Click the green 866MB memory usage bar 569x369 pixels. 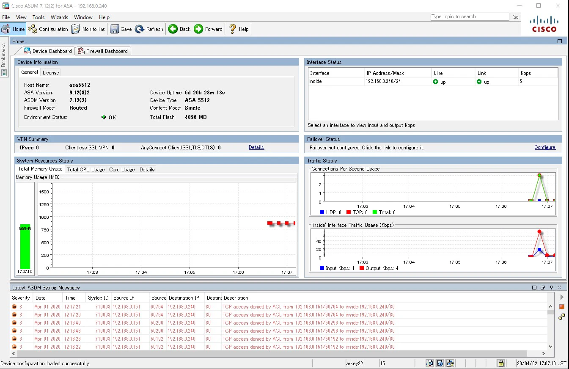25,247
